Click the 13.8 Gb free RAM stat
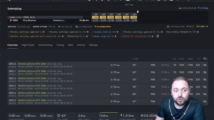The height and width of the screenshot is (120, 214). (x=103, y=116)
